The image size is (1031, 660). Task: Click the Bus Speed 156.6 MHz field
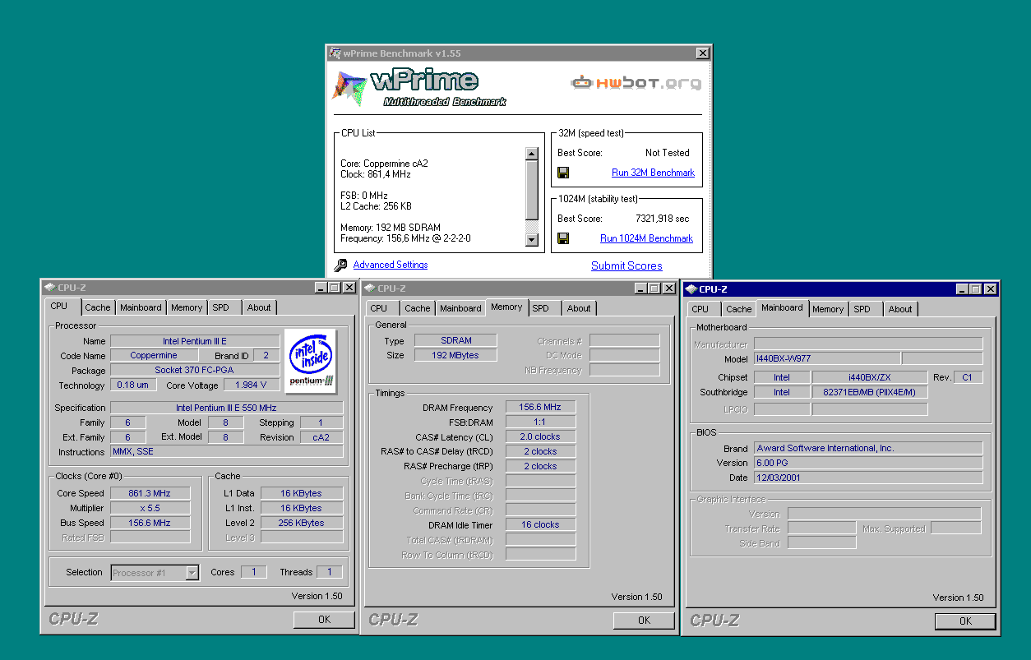pos(150,523)
